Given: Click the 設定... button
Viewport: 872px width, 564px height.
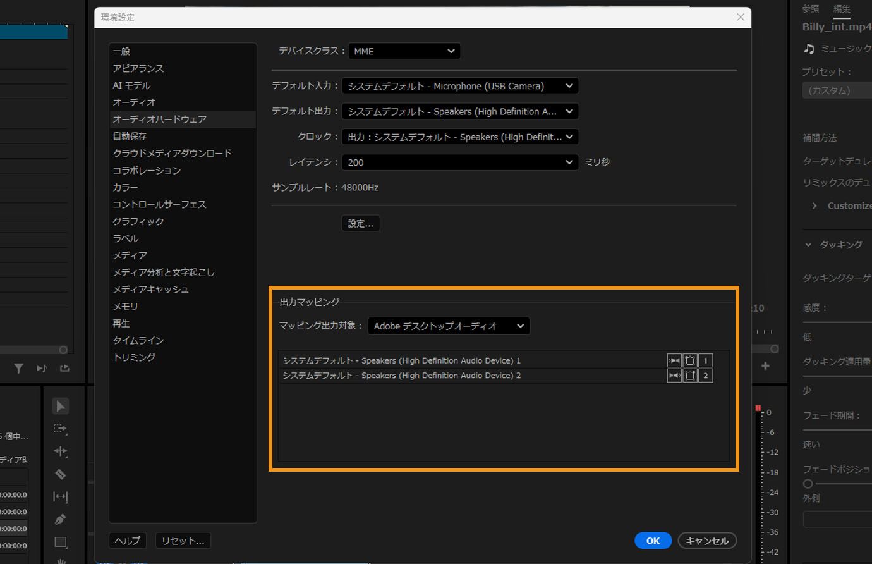Looking at the screenshot, I should click(x=361, y=223).
